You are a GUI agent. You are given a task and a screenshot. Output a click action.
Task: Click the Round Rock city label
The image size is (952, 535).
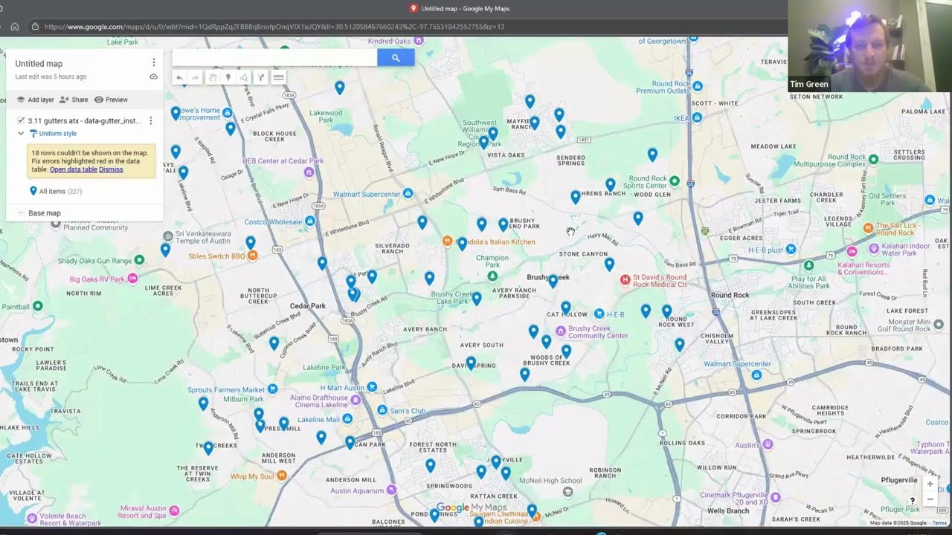[x=730, y=295]
